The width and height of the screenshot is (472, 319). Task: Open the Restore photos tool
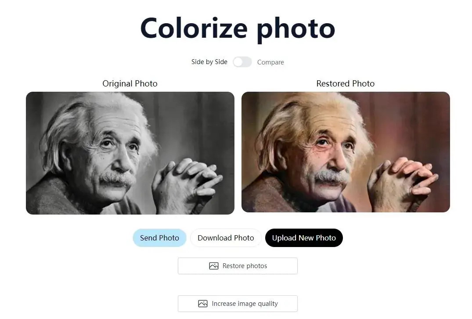[238, 266]
